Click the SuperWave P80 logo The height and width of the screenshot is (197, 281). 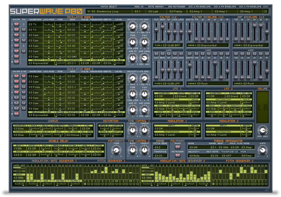point(46,11)
